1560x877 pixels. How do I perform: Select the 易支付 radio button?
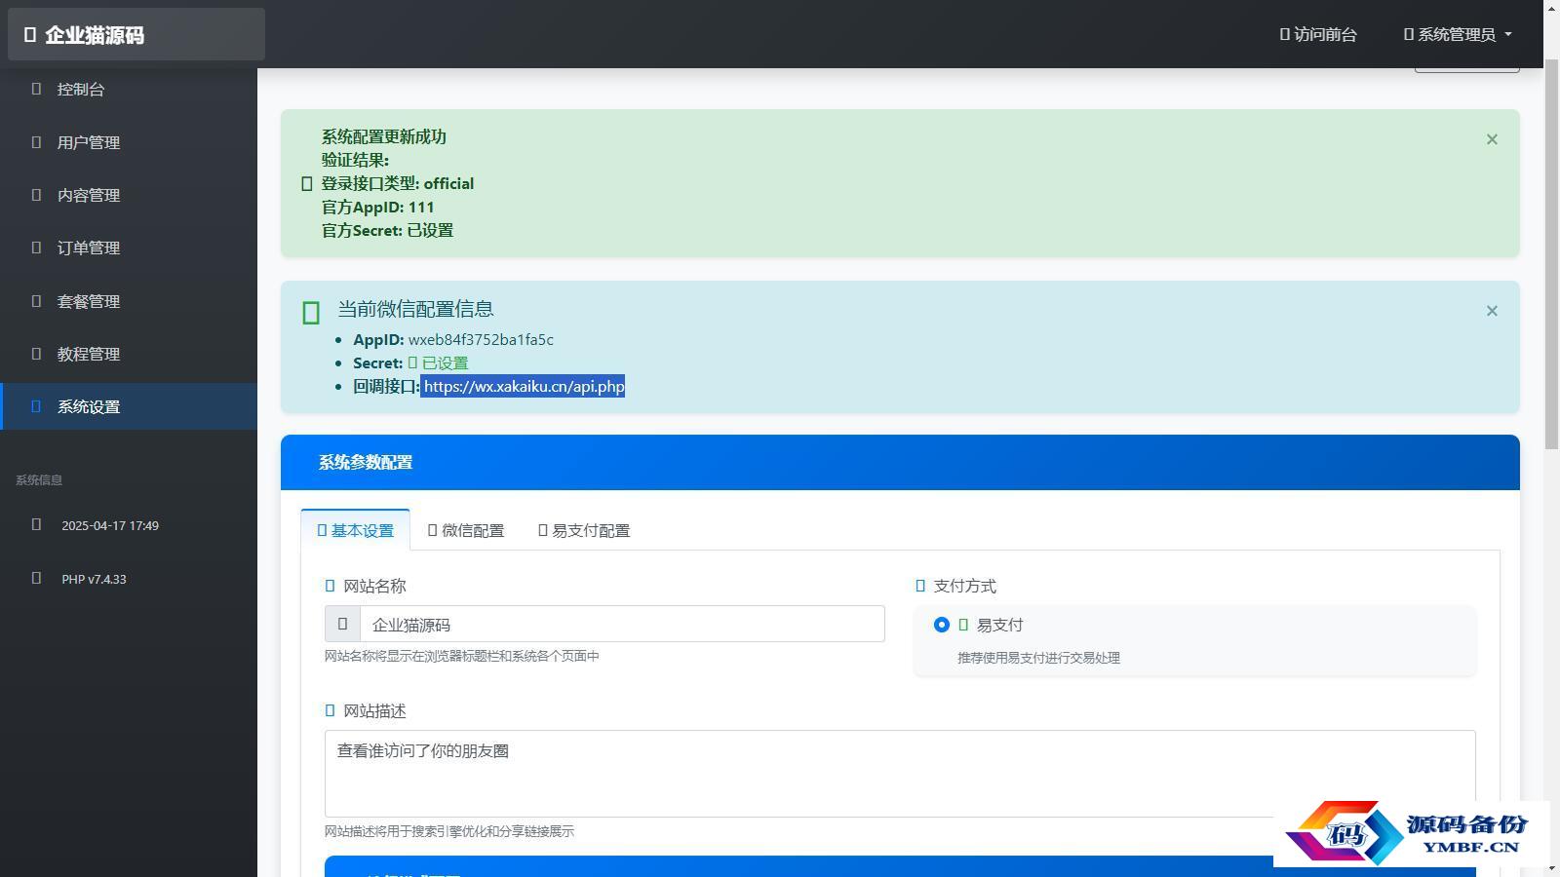click(941, 625)
